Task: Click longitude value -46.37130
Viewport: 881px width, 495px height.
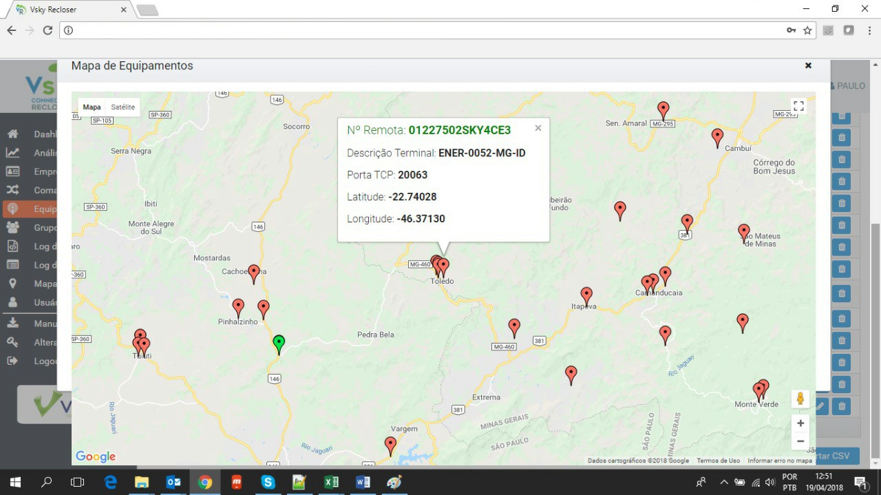Action: pos(421,219)
